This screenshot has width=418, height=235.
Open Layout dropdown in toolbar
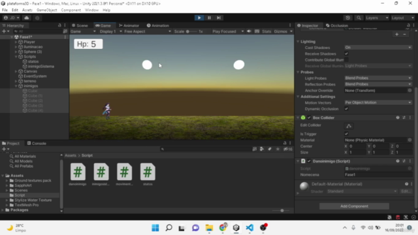click(402, 18)
